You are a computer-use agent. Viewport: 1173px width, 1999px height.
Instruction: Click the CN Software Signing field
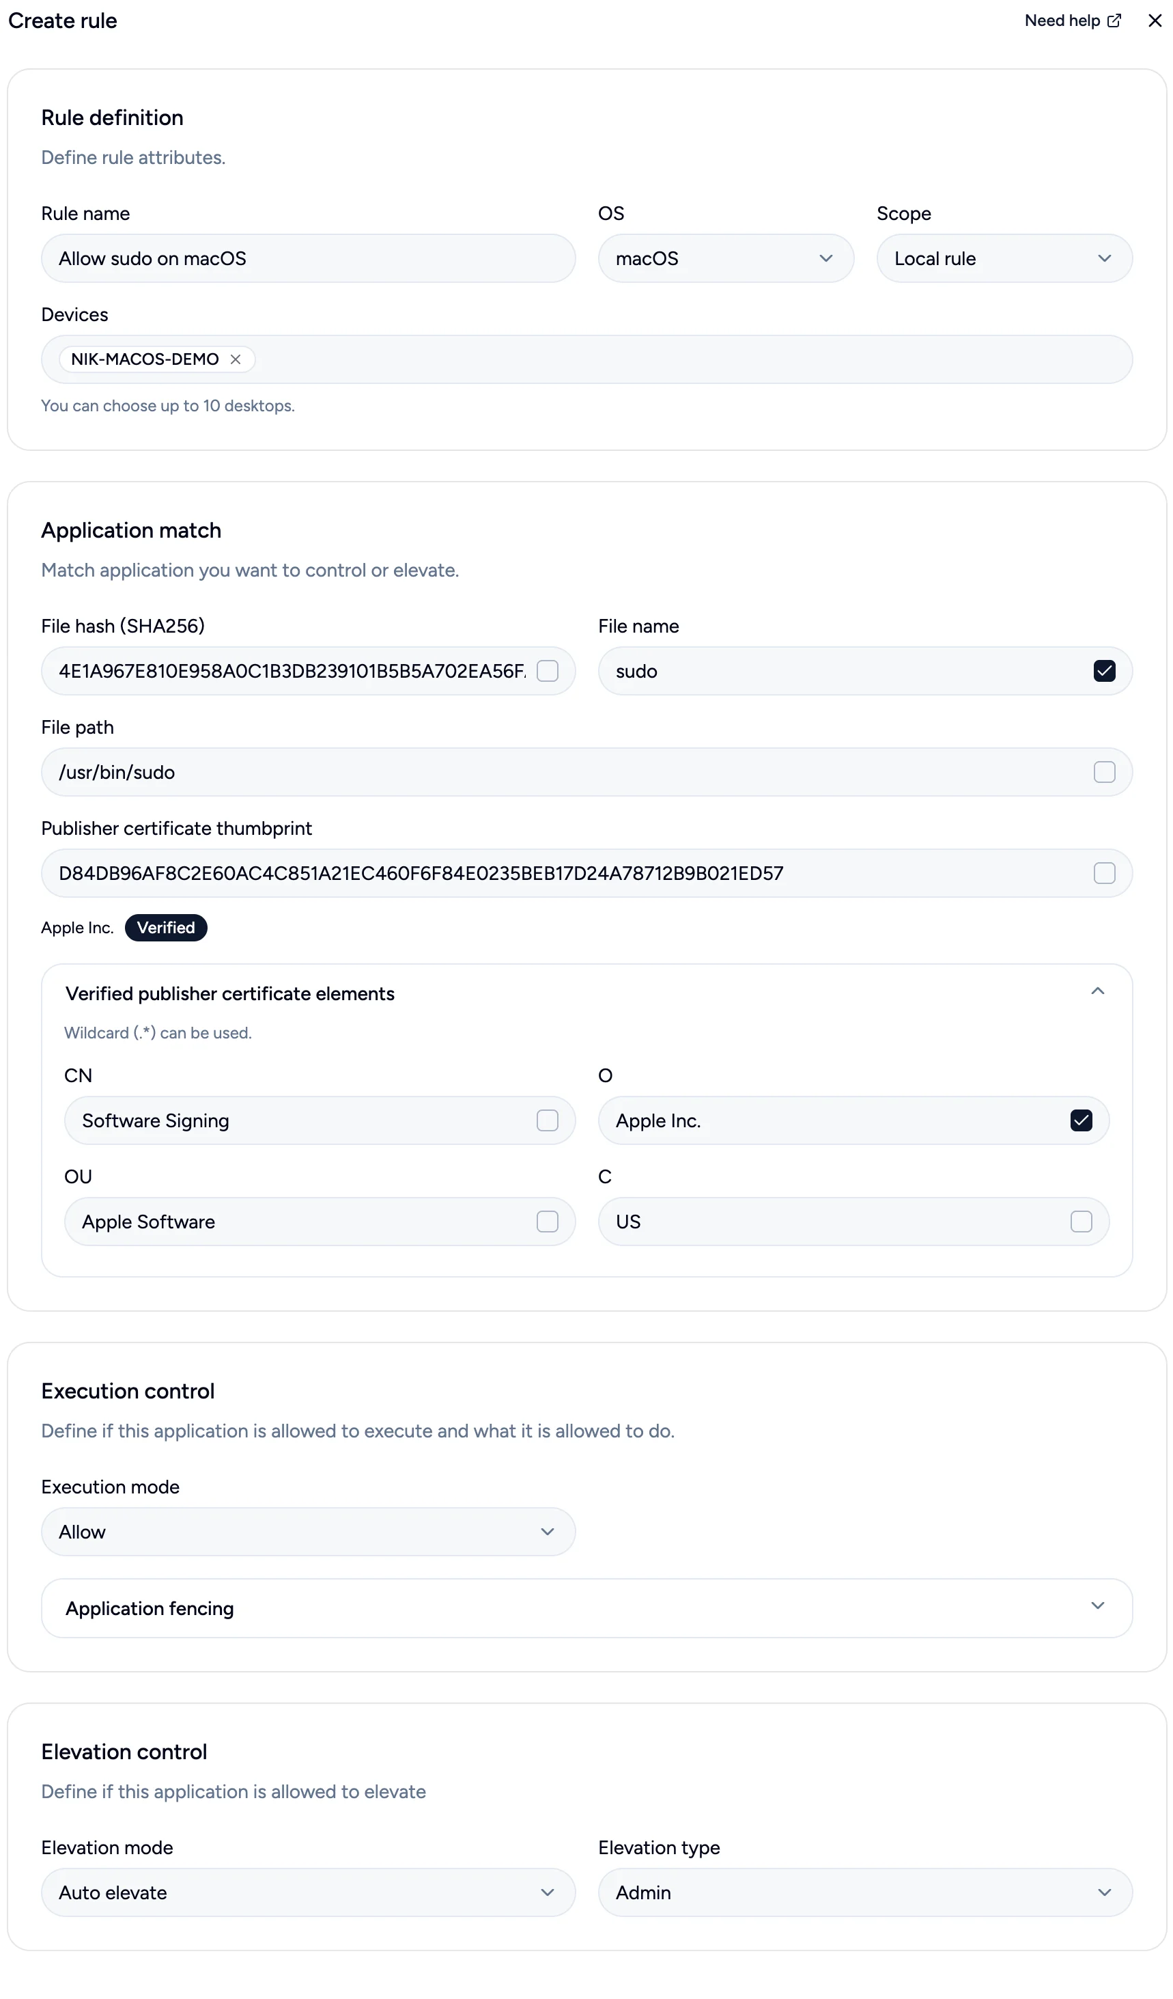pyautogui.click(x=320, y=1121)
